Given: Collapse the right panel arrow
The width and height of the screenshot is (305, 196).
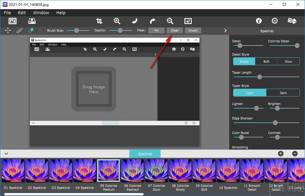Looking at the screenshot, I should point(225,30).
